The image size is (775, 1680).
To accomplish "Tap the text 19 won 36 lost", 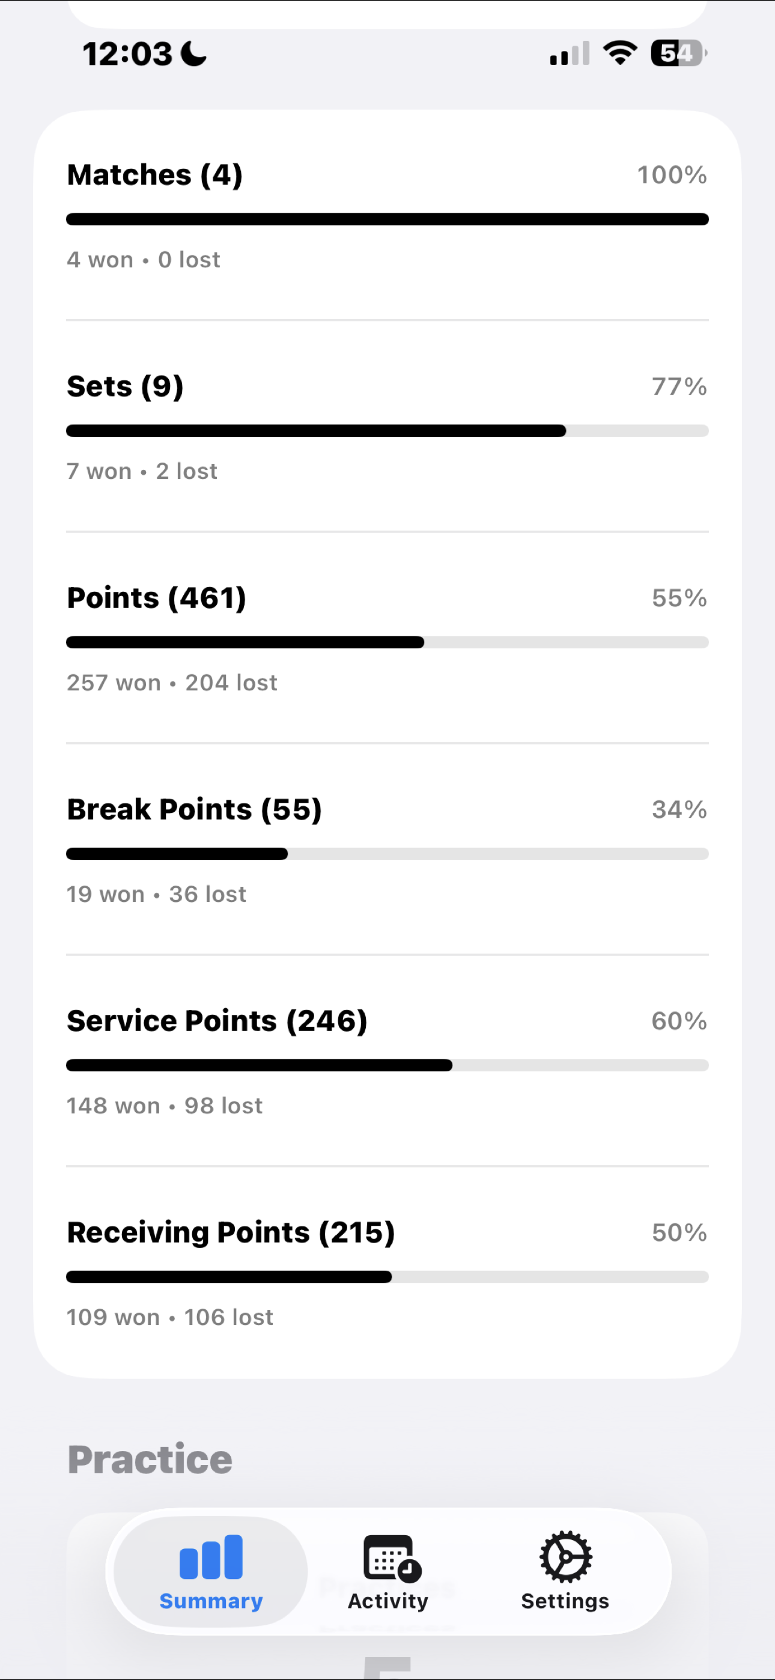I will coord(156,893).
